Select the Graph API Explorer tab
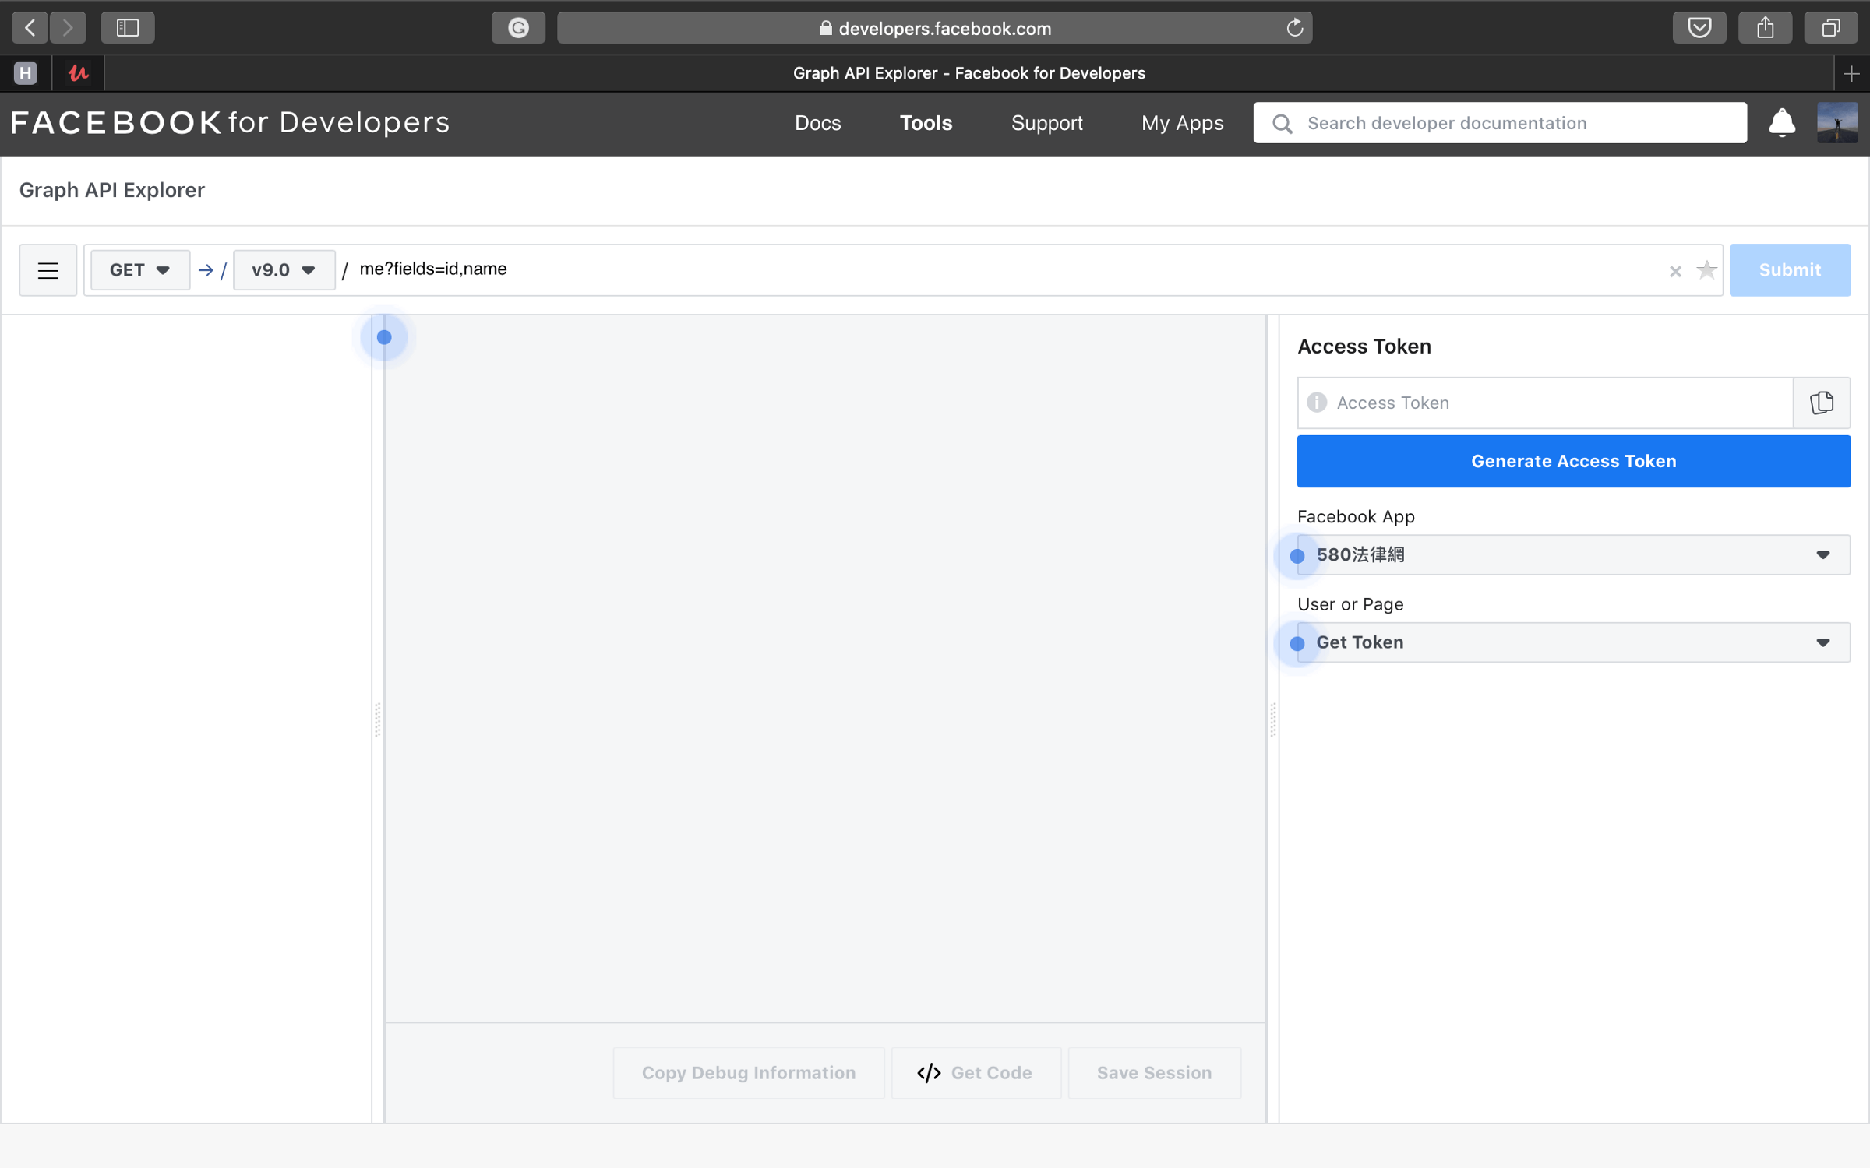The height and width of the screenshot is (1168, 1870). tap(969, 73)
